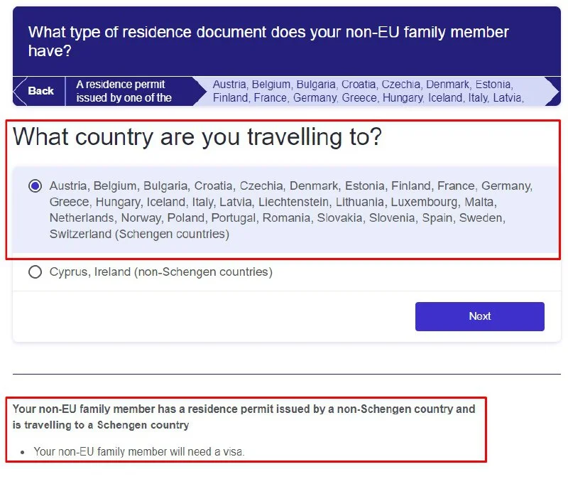Image resolution: width=568 pixels, height=484 pixels.
Task: Click the 'Cyprus, Ireland (non-Schengen countries)' label
Action: tap(160, 272)
